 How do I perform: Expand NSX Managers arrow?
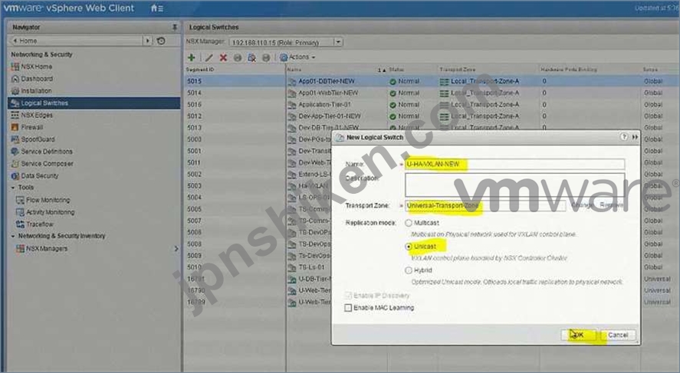[x=176, y=249]
